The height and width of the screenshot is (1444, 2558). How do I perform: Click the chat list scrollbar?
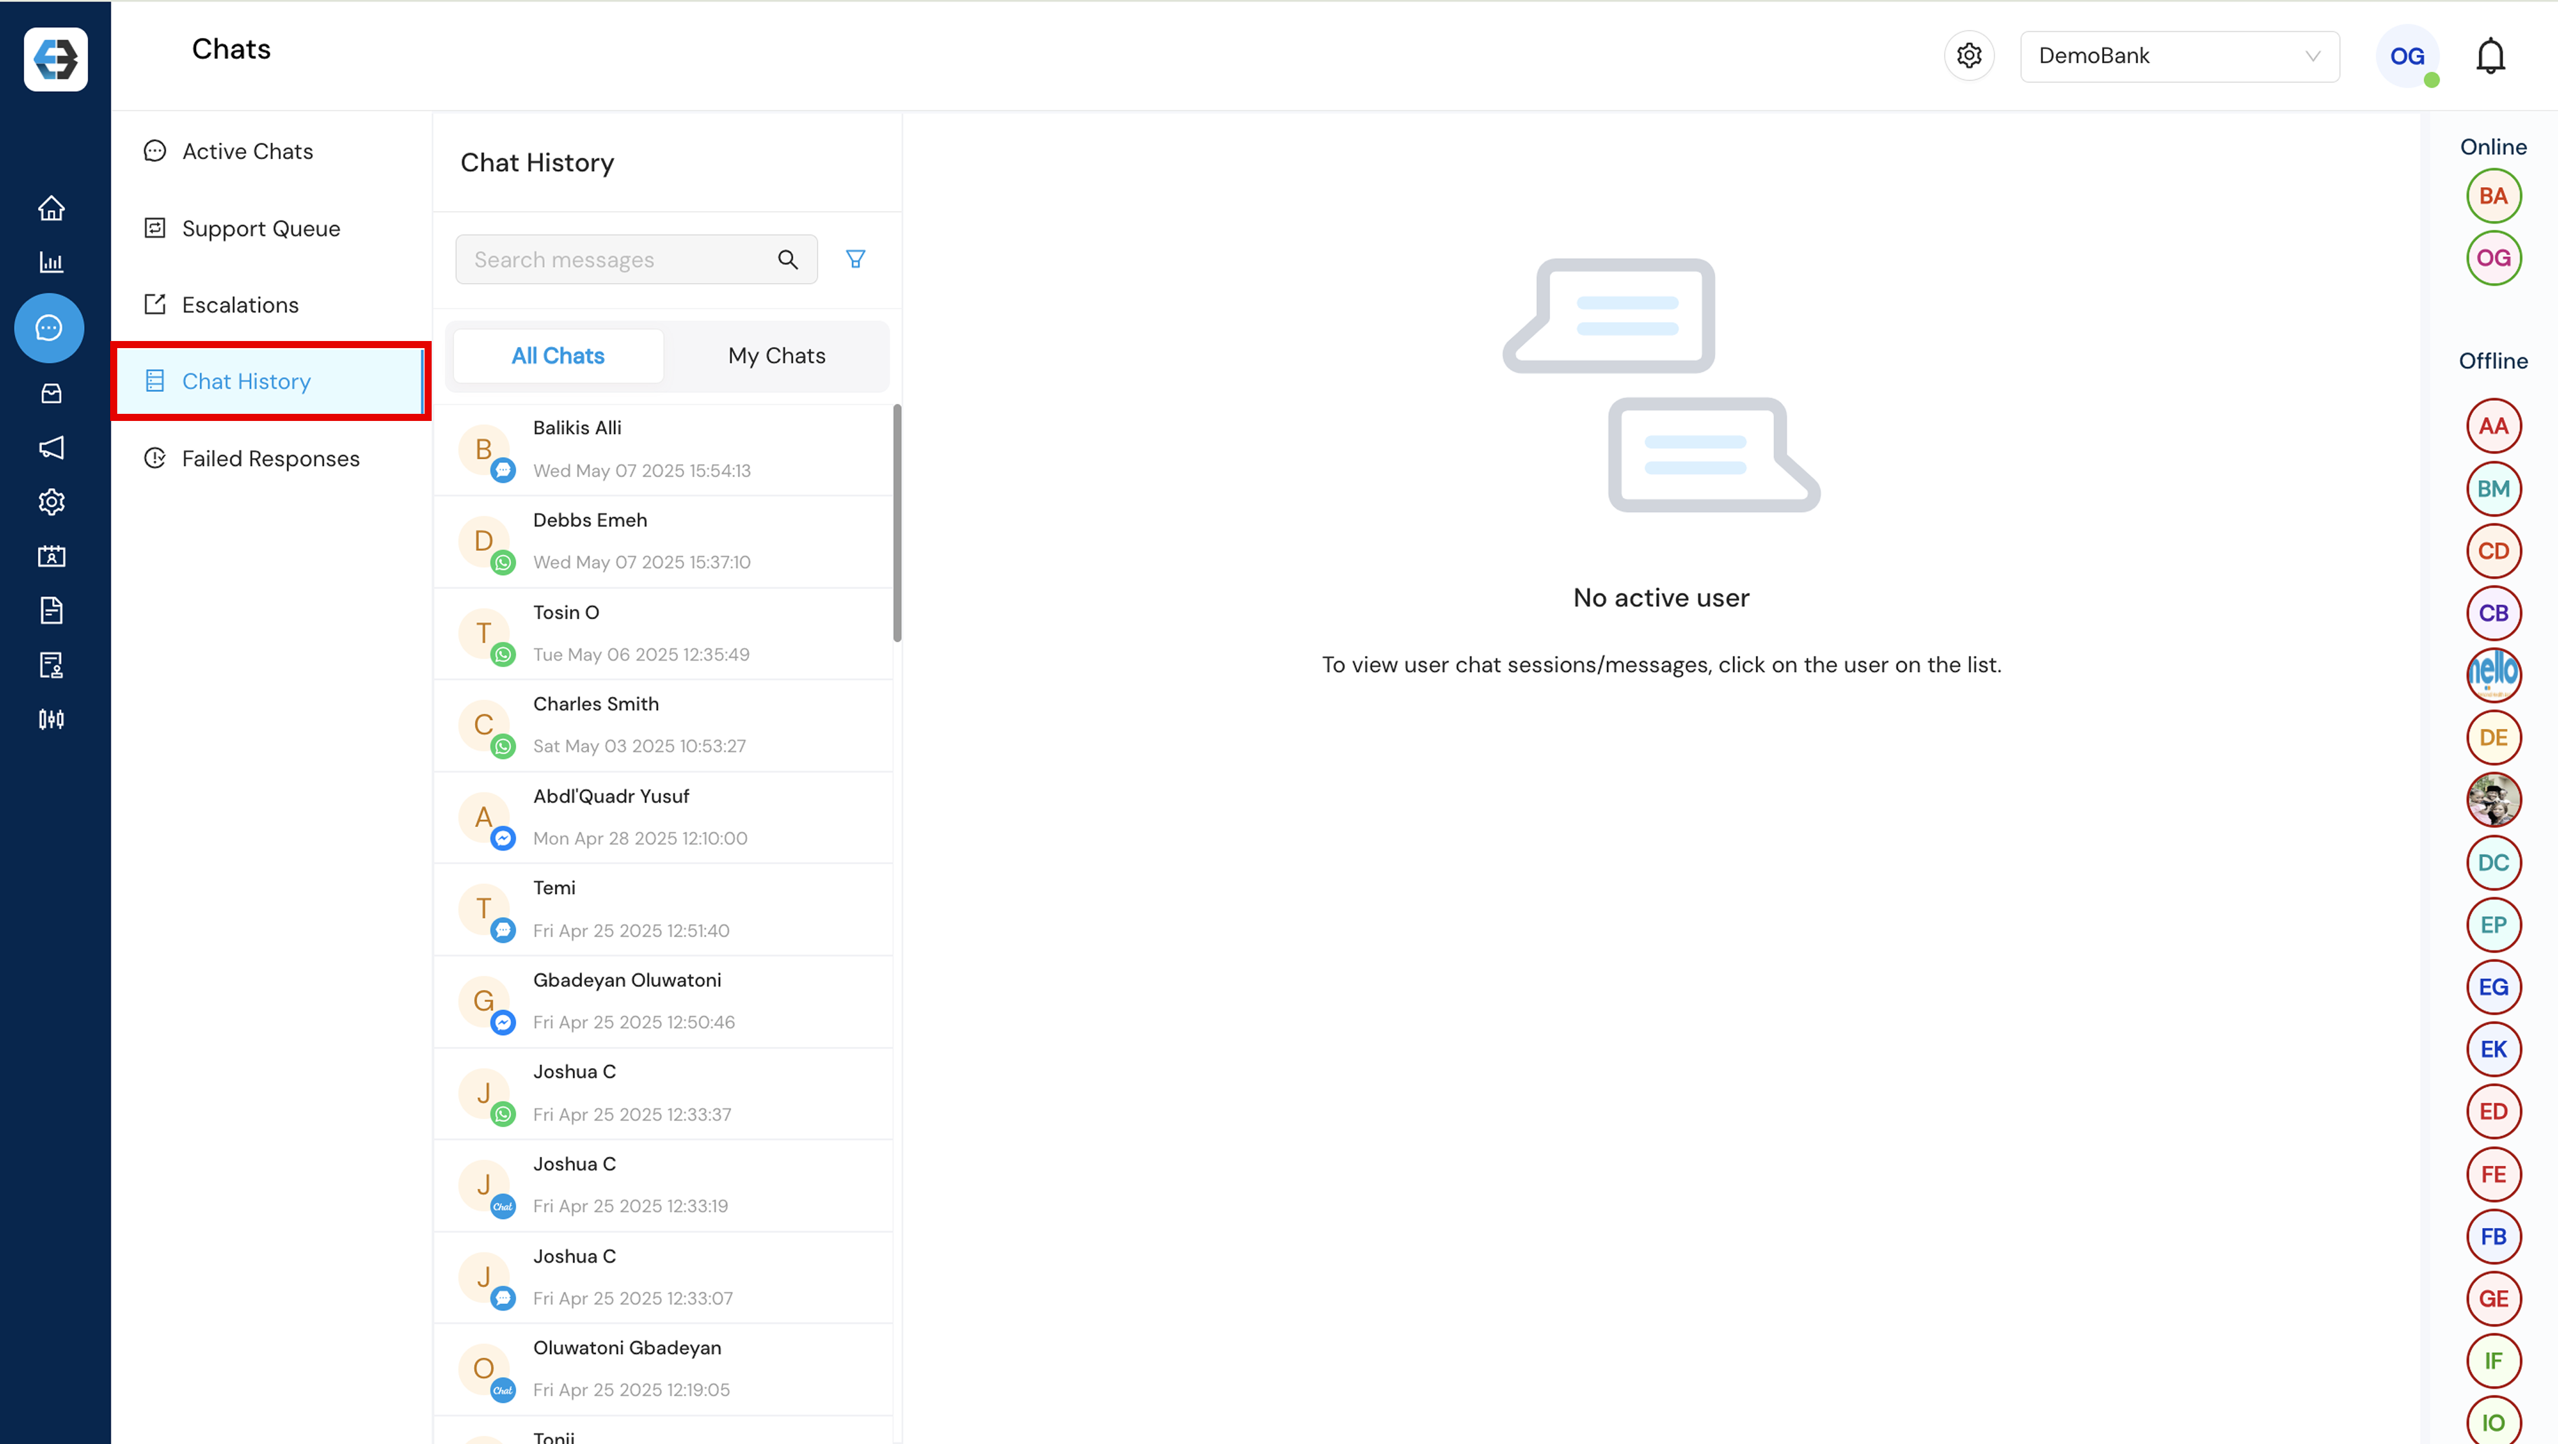[x=896, y=522]
